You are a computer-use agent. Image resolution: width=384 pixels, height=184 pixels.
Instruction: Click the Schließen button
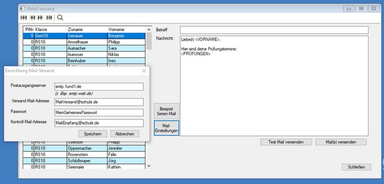point(356,167)
